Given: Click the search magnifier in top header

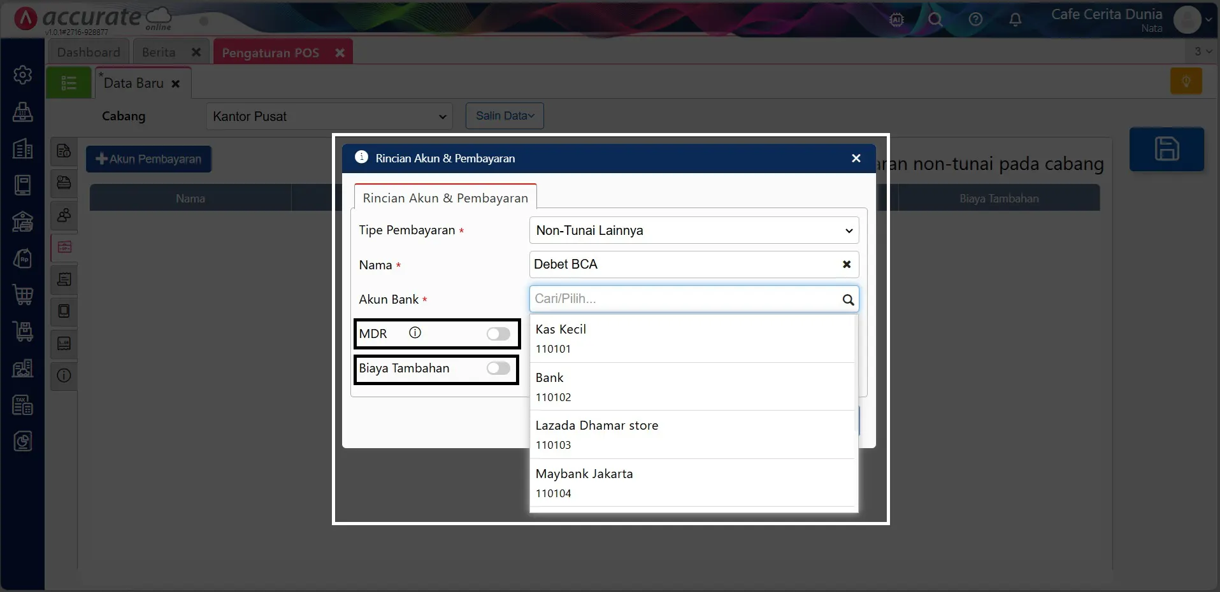Looking at the screenshot, I should [x=935, y=20].
